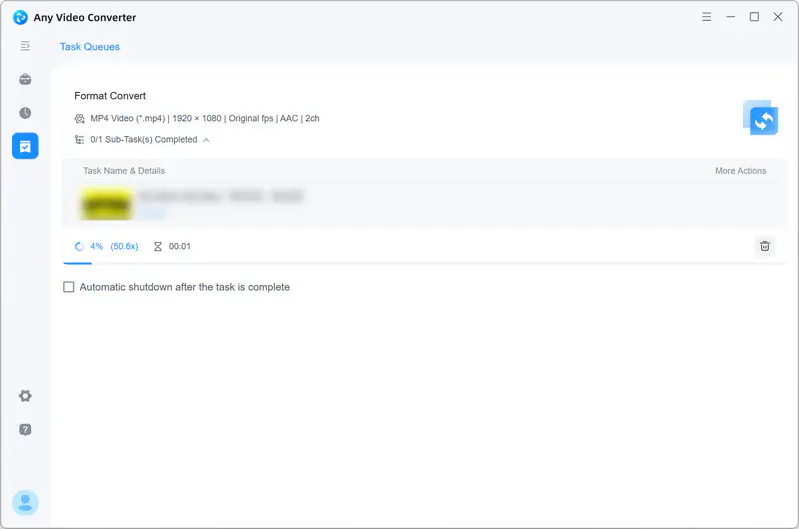Minimize the Any Video Converter window

point(730,17)
